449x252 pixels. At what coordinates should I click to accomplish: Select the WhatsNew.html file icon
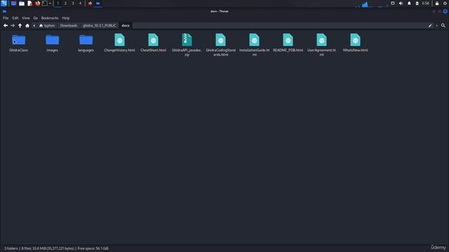click(x=355, y=40)
